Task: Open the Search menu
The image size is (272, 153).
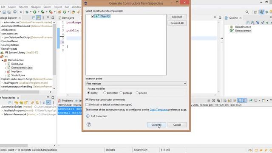Action: click(47, 7)
